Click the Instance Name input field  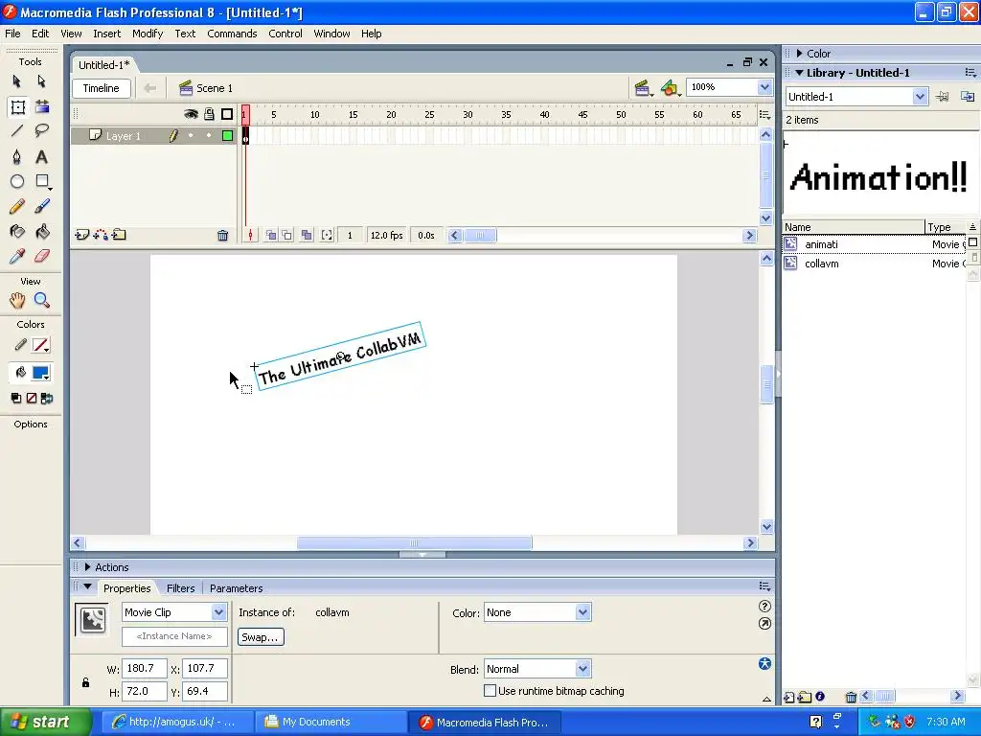tap(174, 636)
